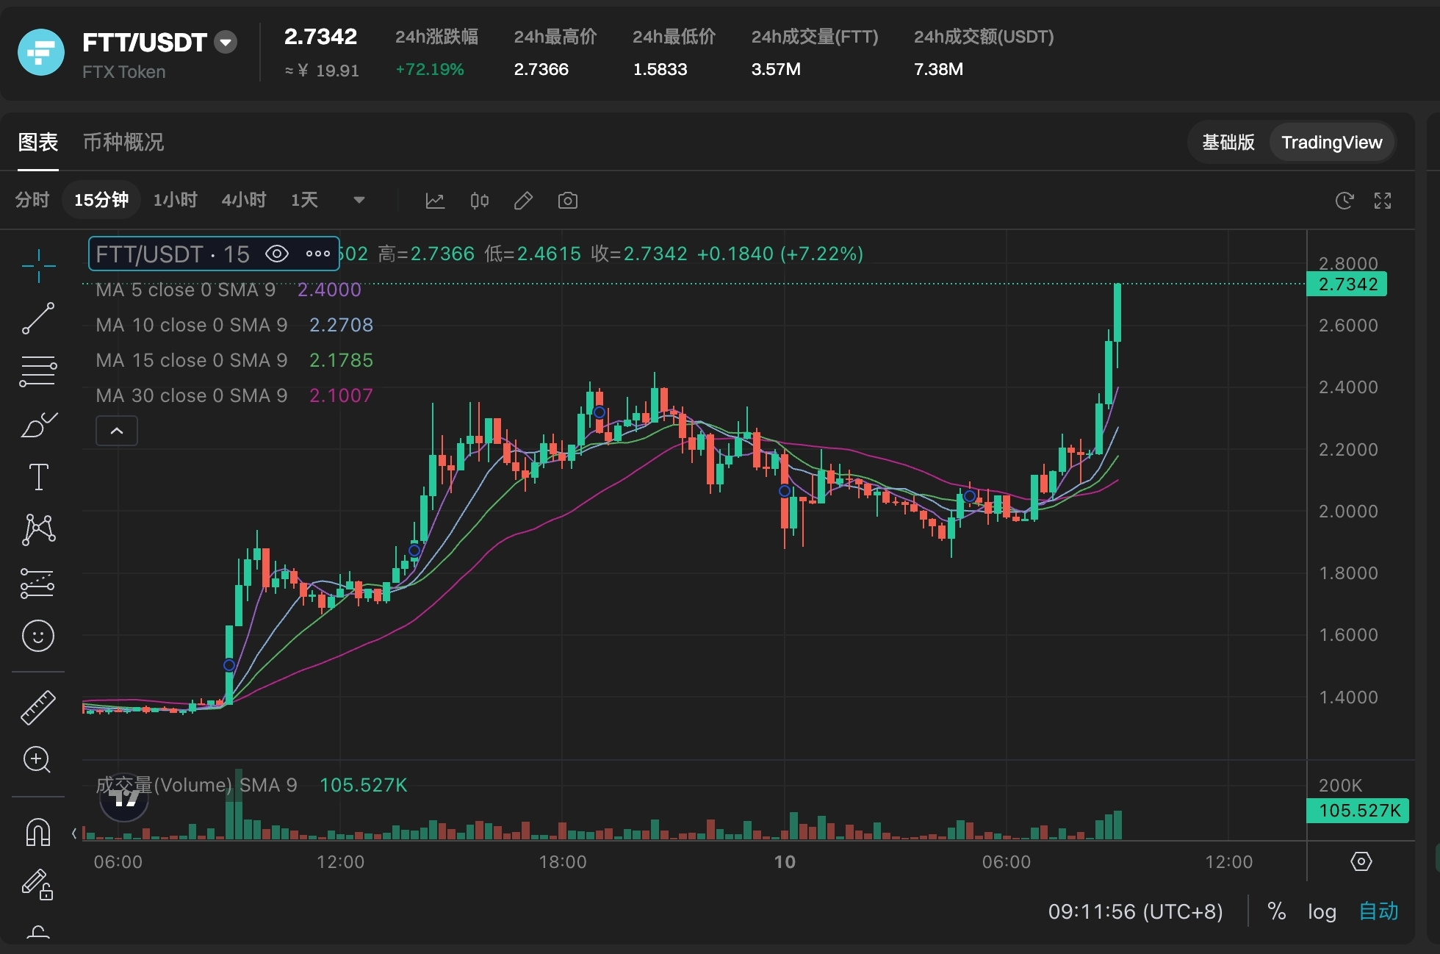This screenshot has height=954, width=1440.
Task: Open the indicators chart icon
Action: (435, 201)
